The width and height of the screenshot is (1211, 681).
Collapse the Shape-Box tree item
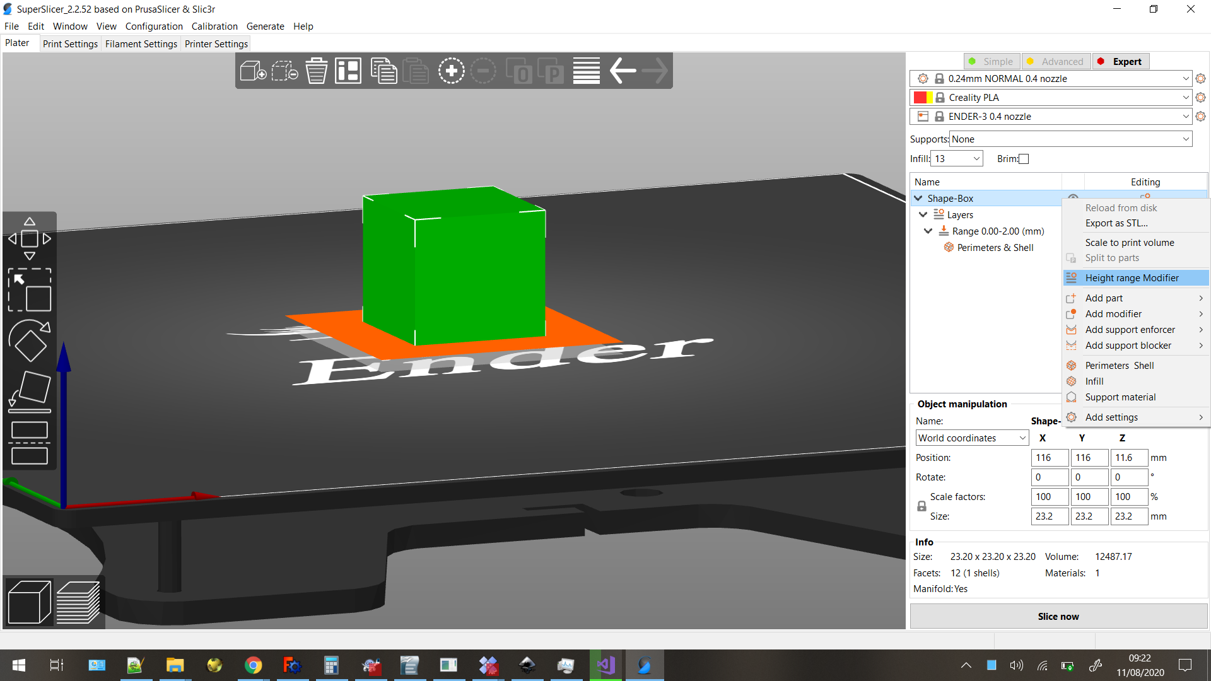point(918,198)
